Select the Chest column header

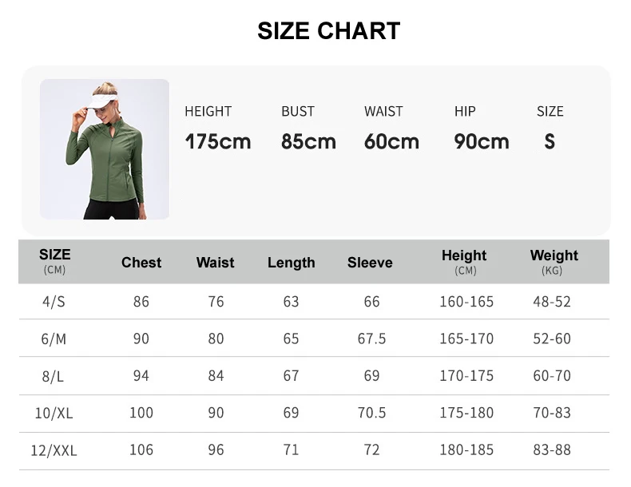pyautogui.click(x=141, y=263)
